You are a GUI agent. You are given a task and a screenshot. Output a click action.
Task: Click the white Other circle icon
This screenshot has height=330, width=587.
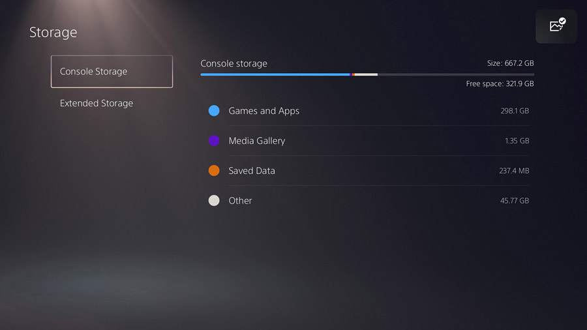[x=214, y=201]
